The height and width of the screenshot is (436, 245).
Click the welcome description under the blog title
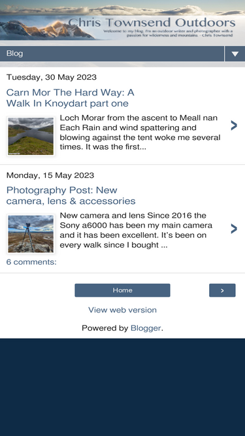[x=168, y=33]
